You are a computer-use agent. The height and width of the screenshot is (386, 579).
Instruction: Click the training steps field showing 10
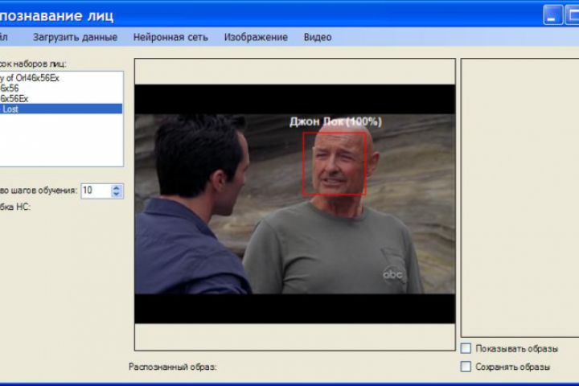[96, 191]
